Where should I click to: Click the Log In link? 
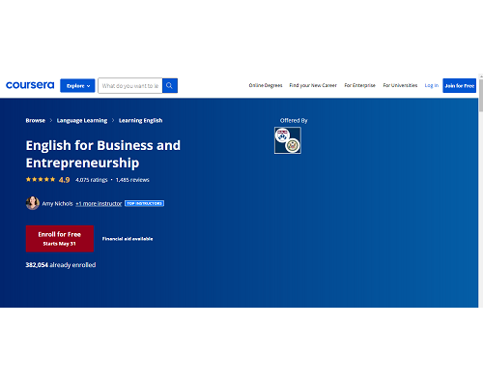coord(432,85)
